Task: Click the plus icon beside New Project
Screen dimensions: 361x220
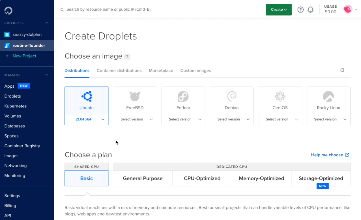Action: pyautogui.click(x=7, y=56)
